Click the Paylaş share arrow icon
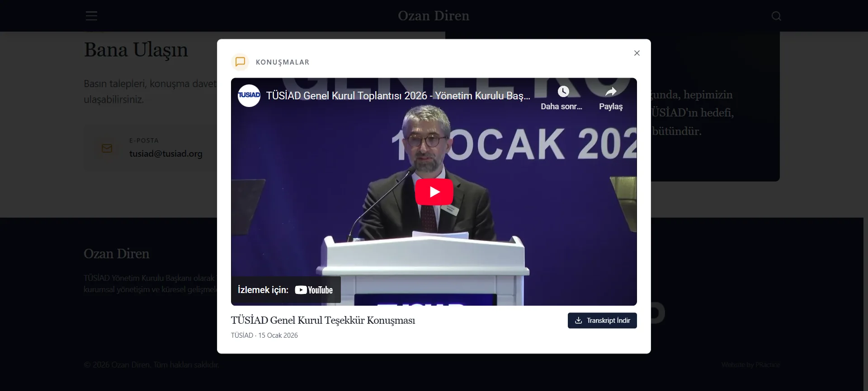 [611, 92]
